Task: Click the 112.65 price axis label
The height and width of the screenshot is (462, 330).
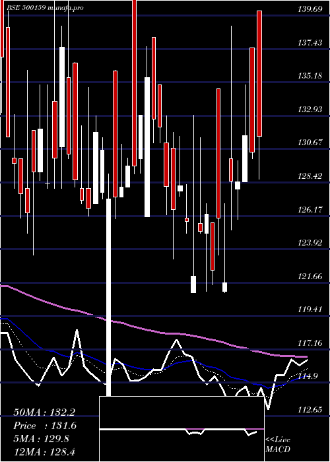Action: 310,410
